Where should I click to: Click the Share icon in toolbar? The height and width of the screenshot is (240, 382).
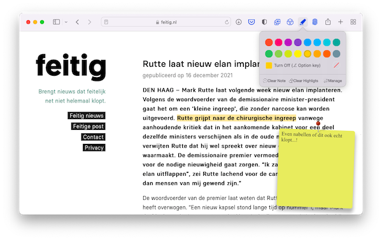pyautogui.click(x=328, y=22)
